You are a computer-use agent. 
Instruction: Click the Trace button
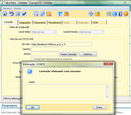99,107
